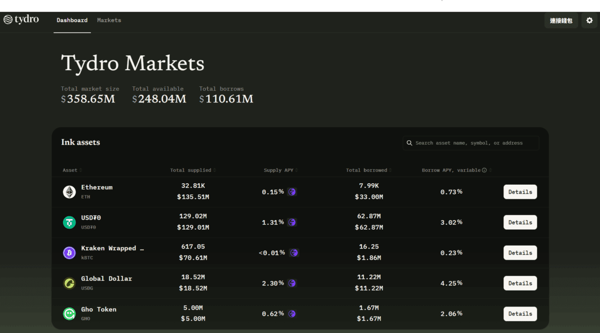This screenshot has width=600, height=333.
Task: Sort by Total borrowed column
Action: (368, 170)
